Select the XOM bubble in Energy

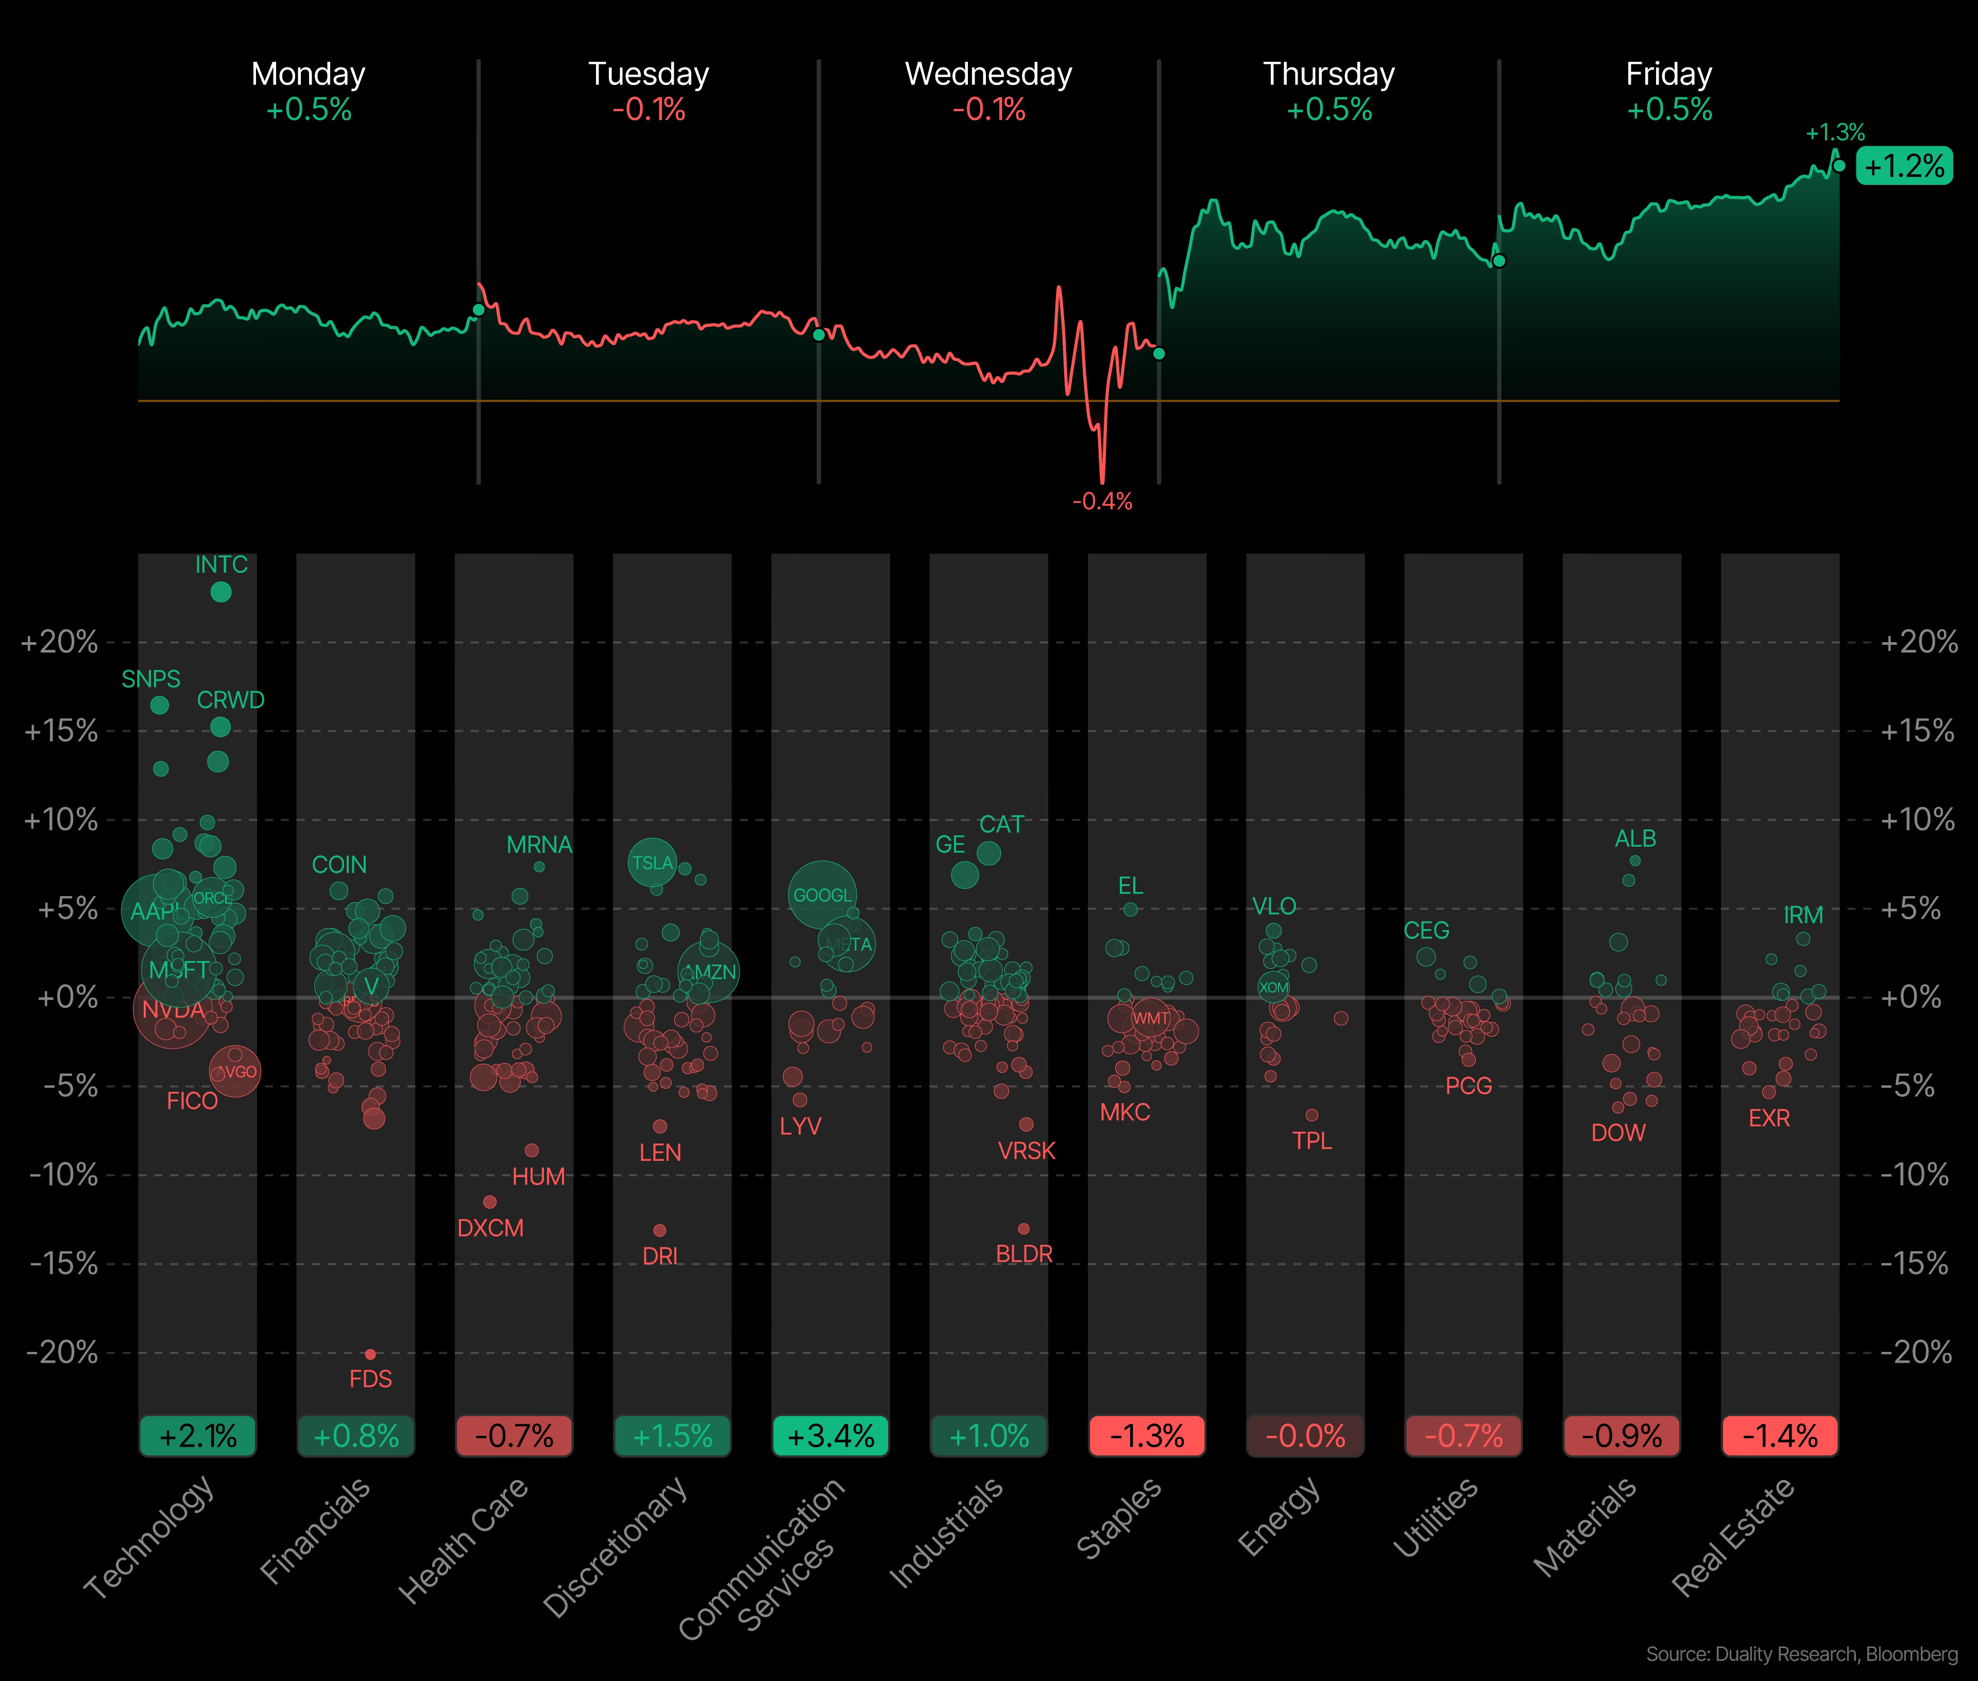click(1273, 987)
